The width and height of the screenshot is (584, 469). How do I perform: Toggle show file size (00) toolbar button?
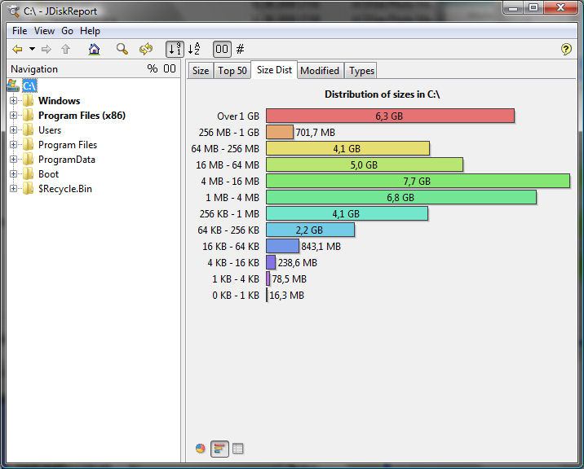coord(222,49)
